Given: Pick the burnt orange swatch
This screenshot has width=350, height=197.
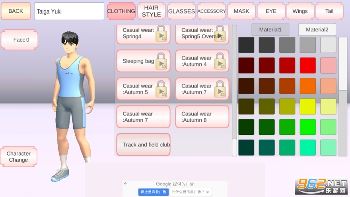Looking at the screenshot, I should [x=287, y=86].
